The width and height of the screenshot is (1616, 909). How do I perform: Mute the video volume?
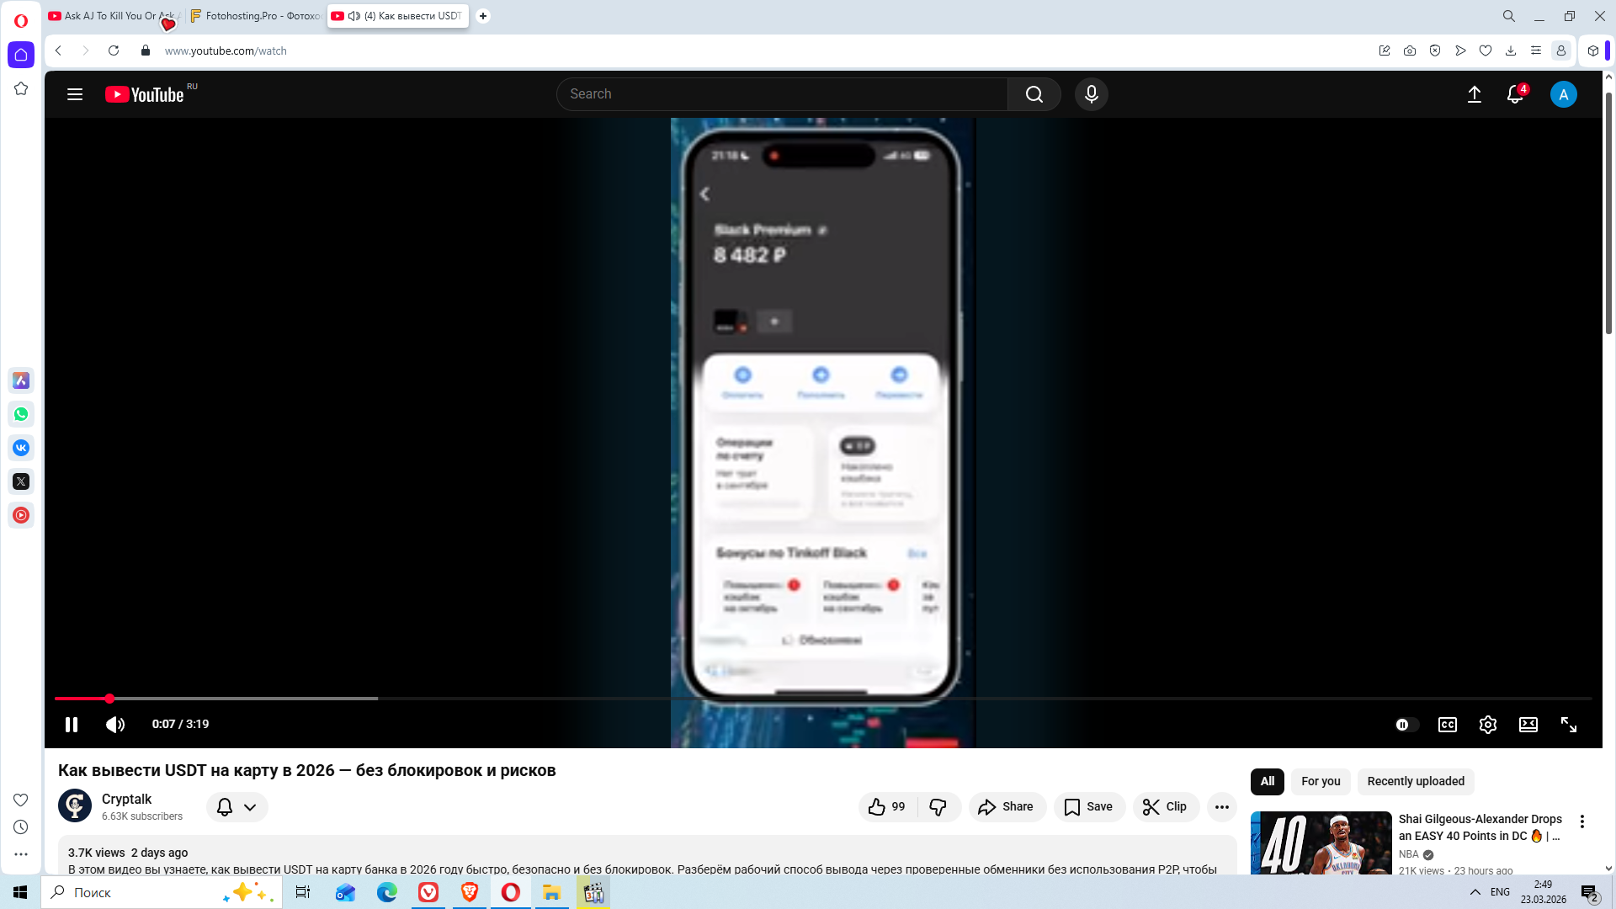115,725
